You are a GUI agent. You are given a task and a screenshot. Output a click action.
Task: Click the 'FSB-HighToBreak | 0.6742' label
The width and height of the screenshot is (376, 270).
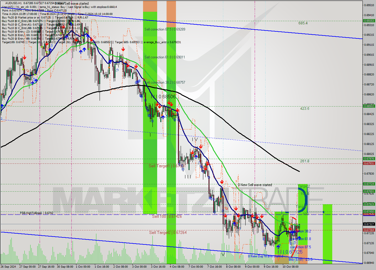(36, 213)
